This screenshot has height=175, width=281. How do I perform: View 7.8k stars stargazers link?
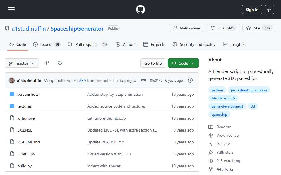click(x=221, y=152)
